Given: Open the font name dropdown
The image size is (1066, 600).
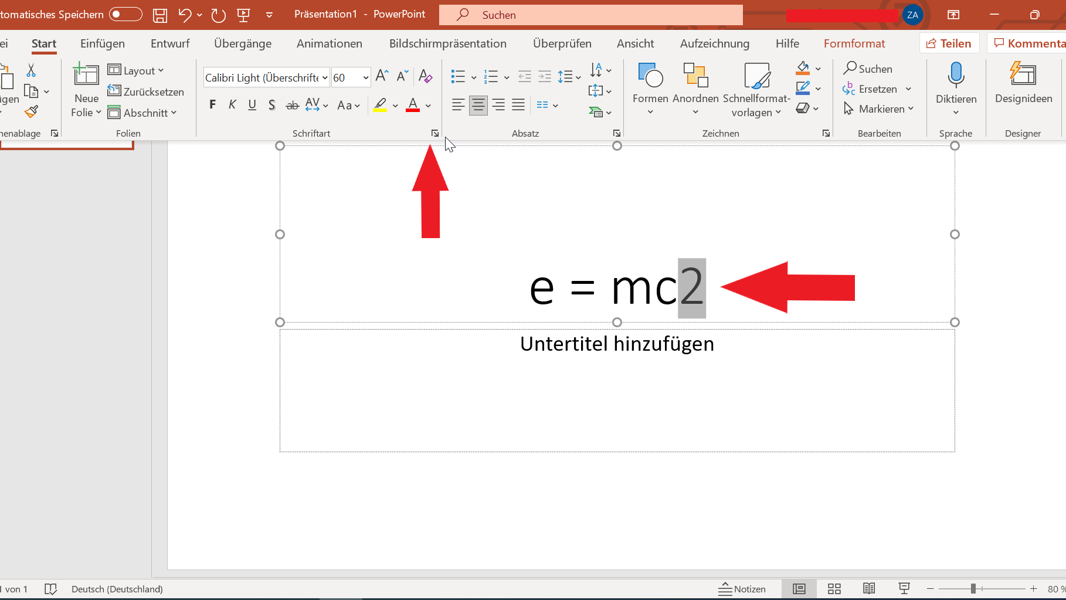Looking at the screenshot, I should pyautogui.click(x=325, y=77).
